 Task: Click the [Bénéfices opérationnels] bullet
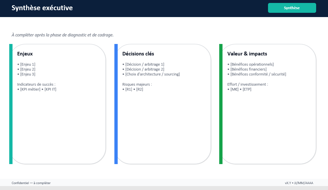pos(251,64)
